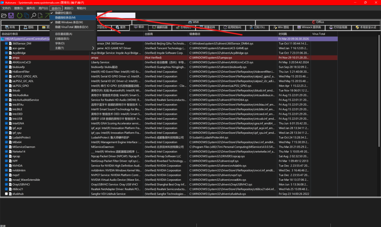Choose 扫描选项(S) from the menu
This screenshot has width=381, height=227.
tap(62, 38)
